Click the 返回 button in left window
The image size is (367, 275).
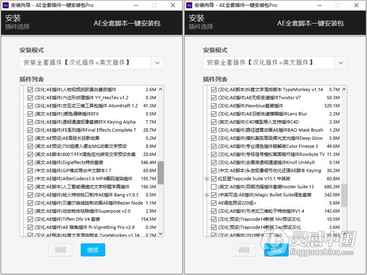click(x=60, y=250)
